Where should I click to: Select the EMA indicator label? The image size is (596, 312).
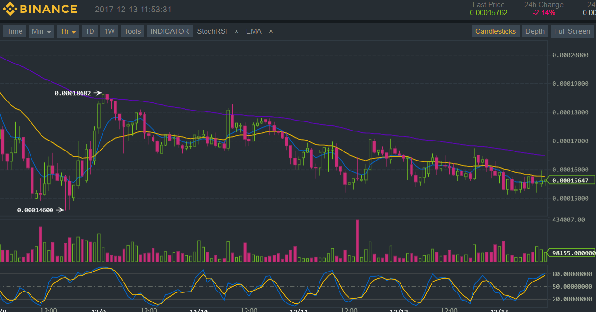(x=254, y=31)
